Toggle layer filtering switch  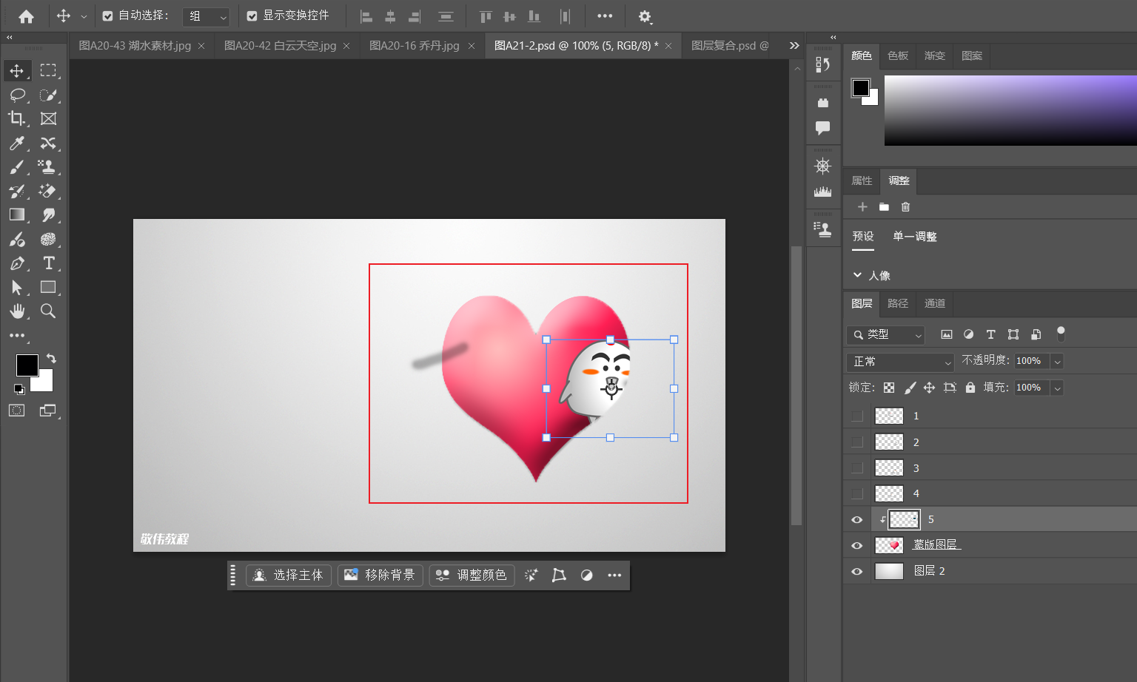click(1061, 334)
